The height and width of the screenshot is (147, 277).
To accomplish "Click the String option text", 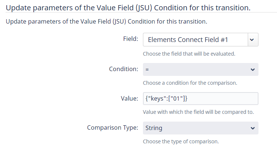I will 154,128.
